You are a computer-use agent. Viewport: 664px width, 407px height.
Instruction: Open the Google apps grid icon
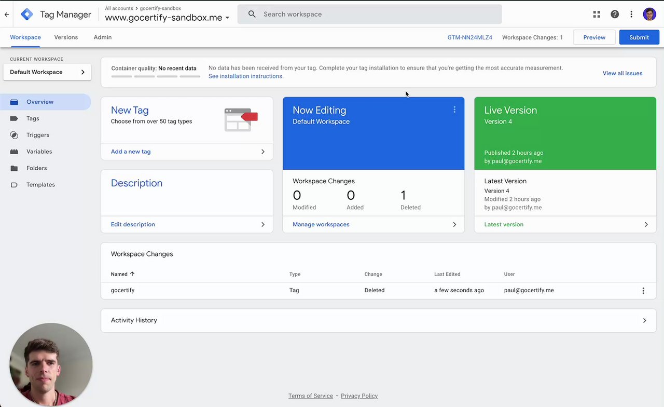tap(597, 15)
